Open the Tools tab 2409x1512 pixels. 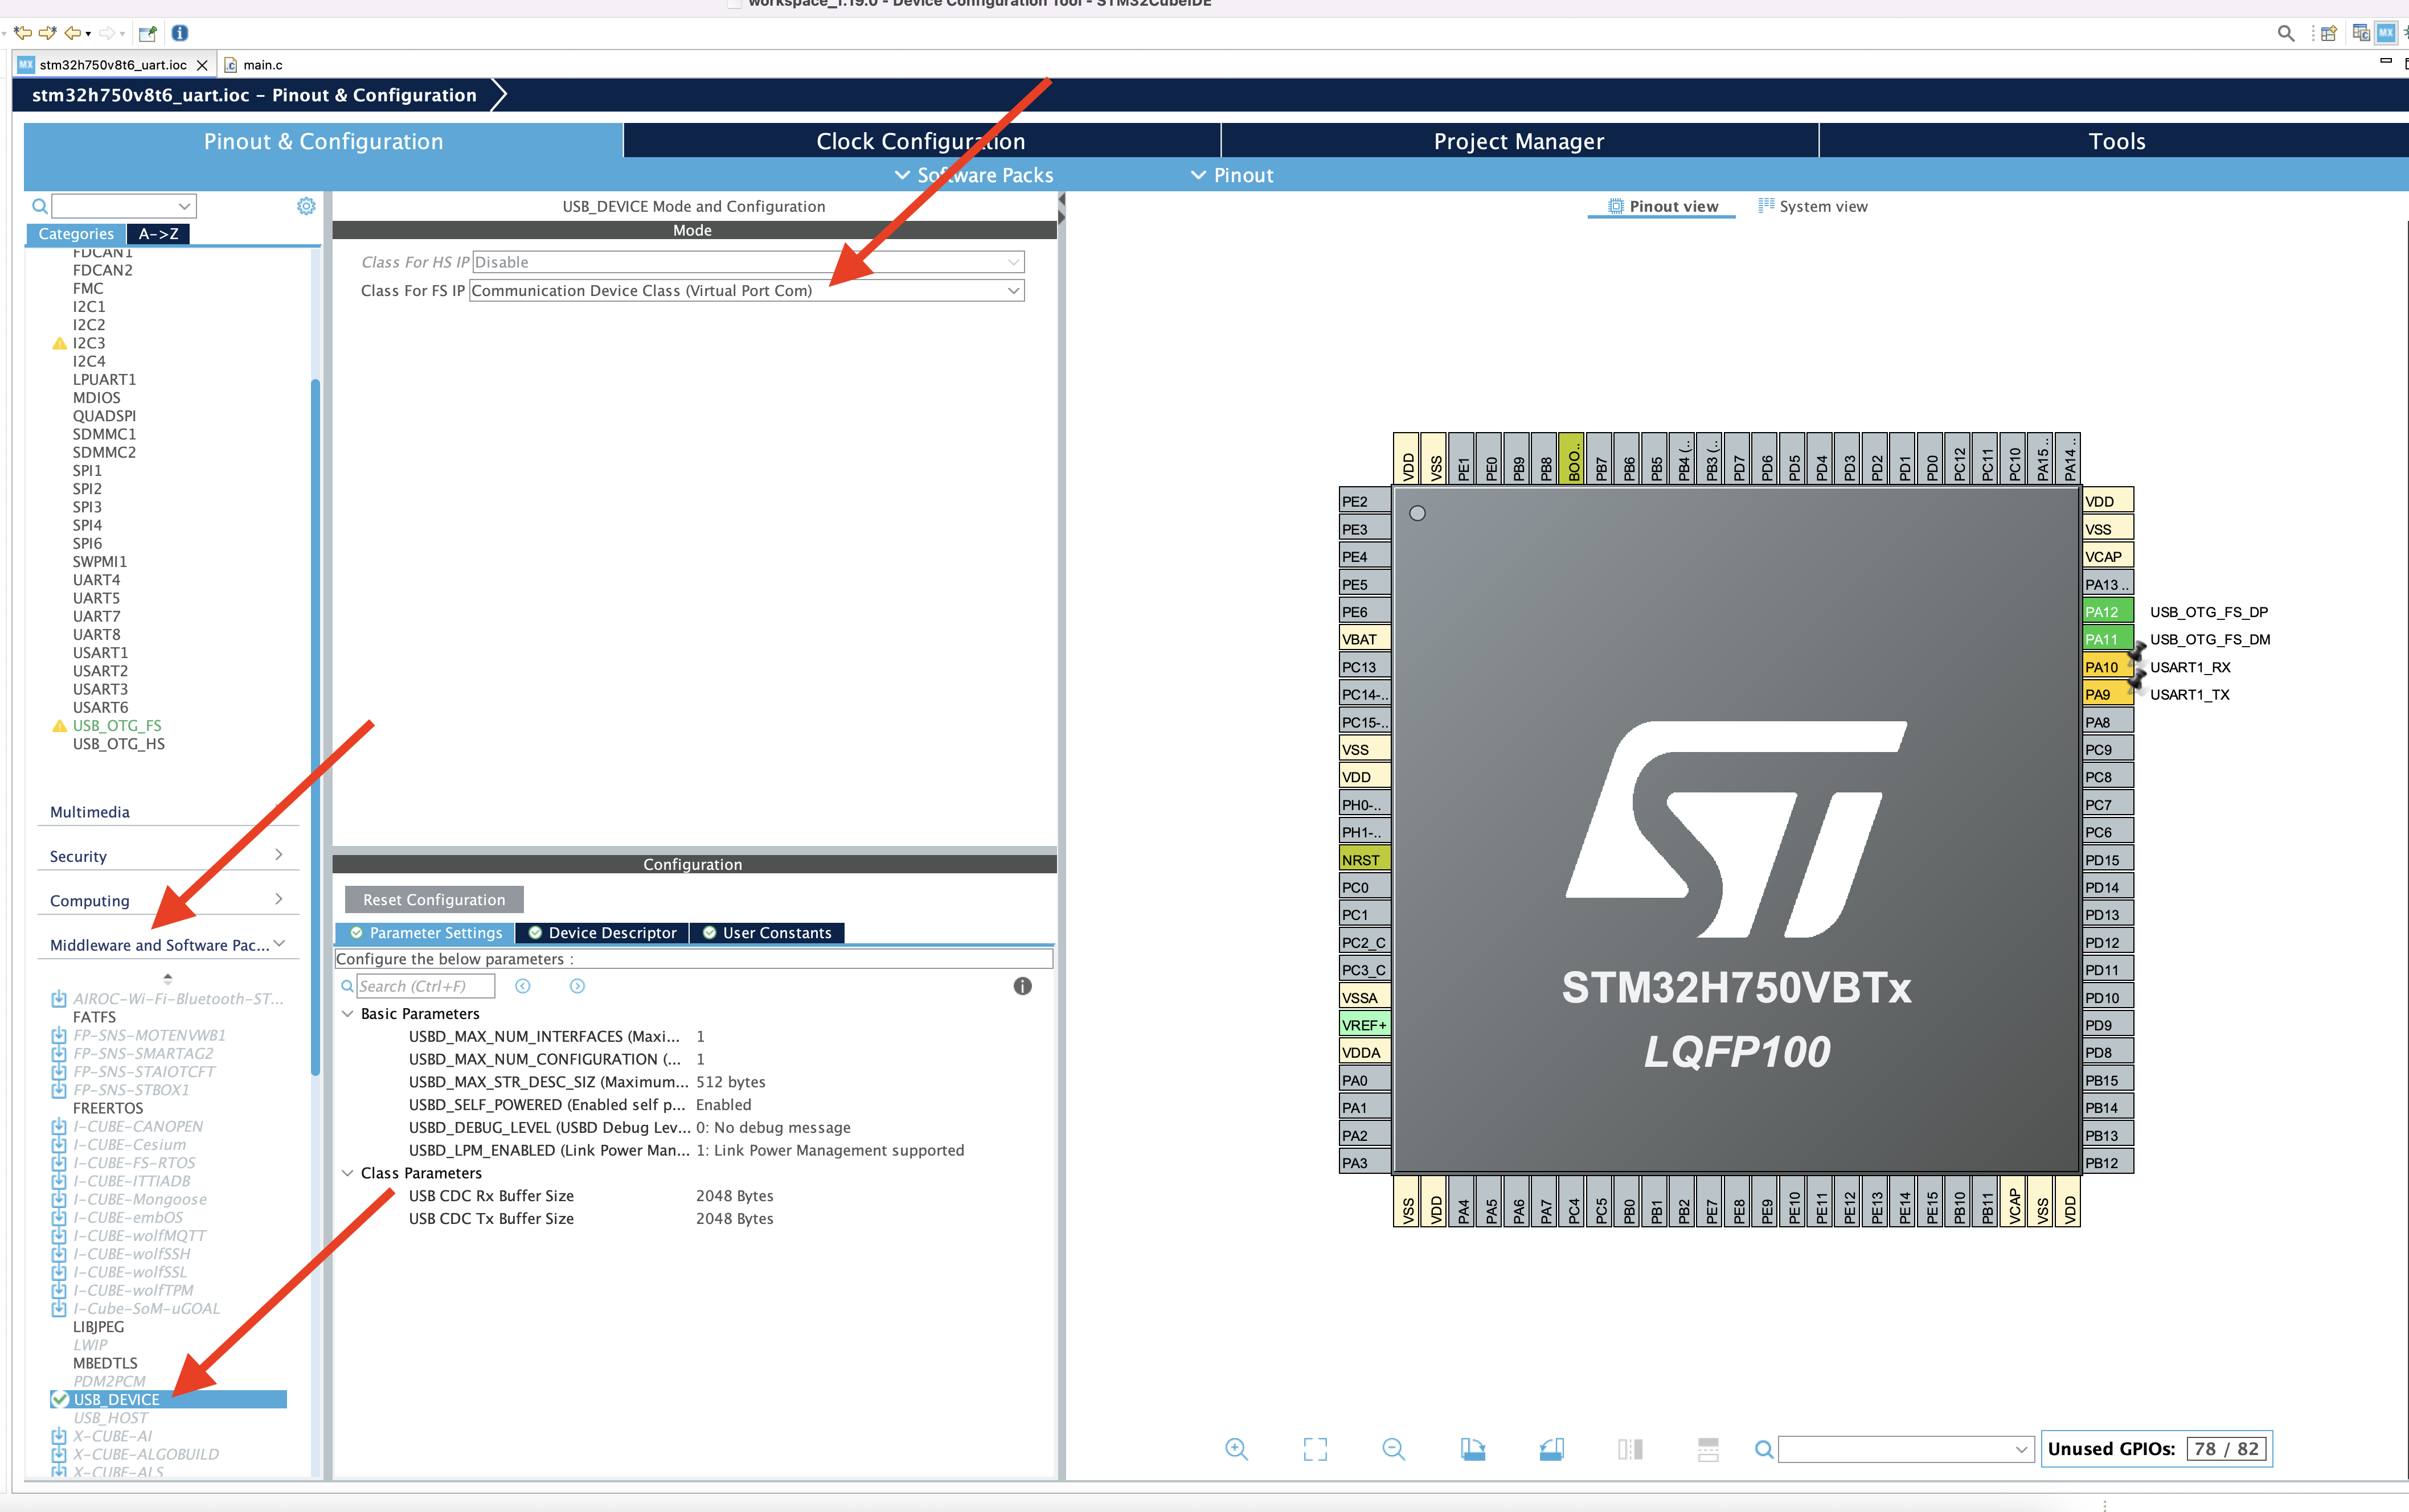point(2116,141)
